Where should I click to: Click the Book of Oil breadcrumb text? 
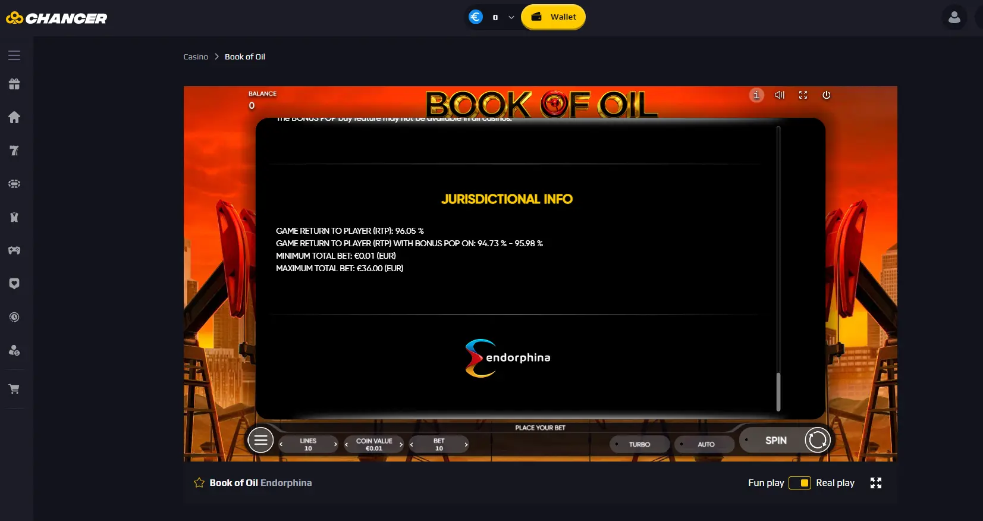245,57
